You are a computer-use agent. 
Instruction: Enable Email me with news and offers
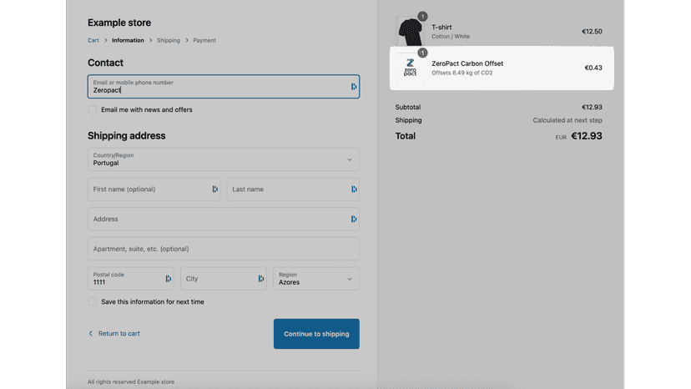coord(92,109)
